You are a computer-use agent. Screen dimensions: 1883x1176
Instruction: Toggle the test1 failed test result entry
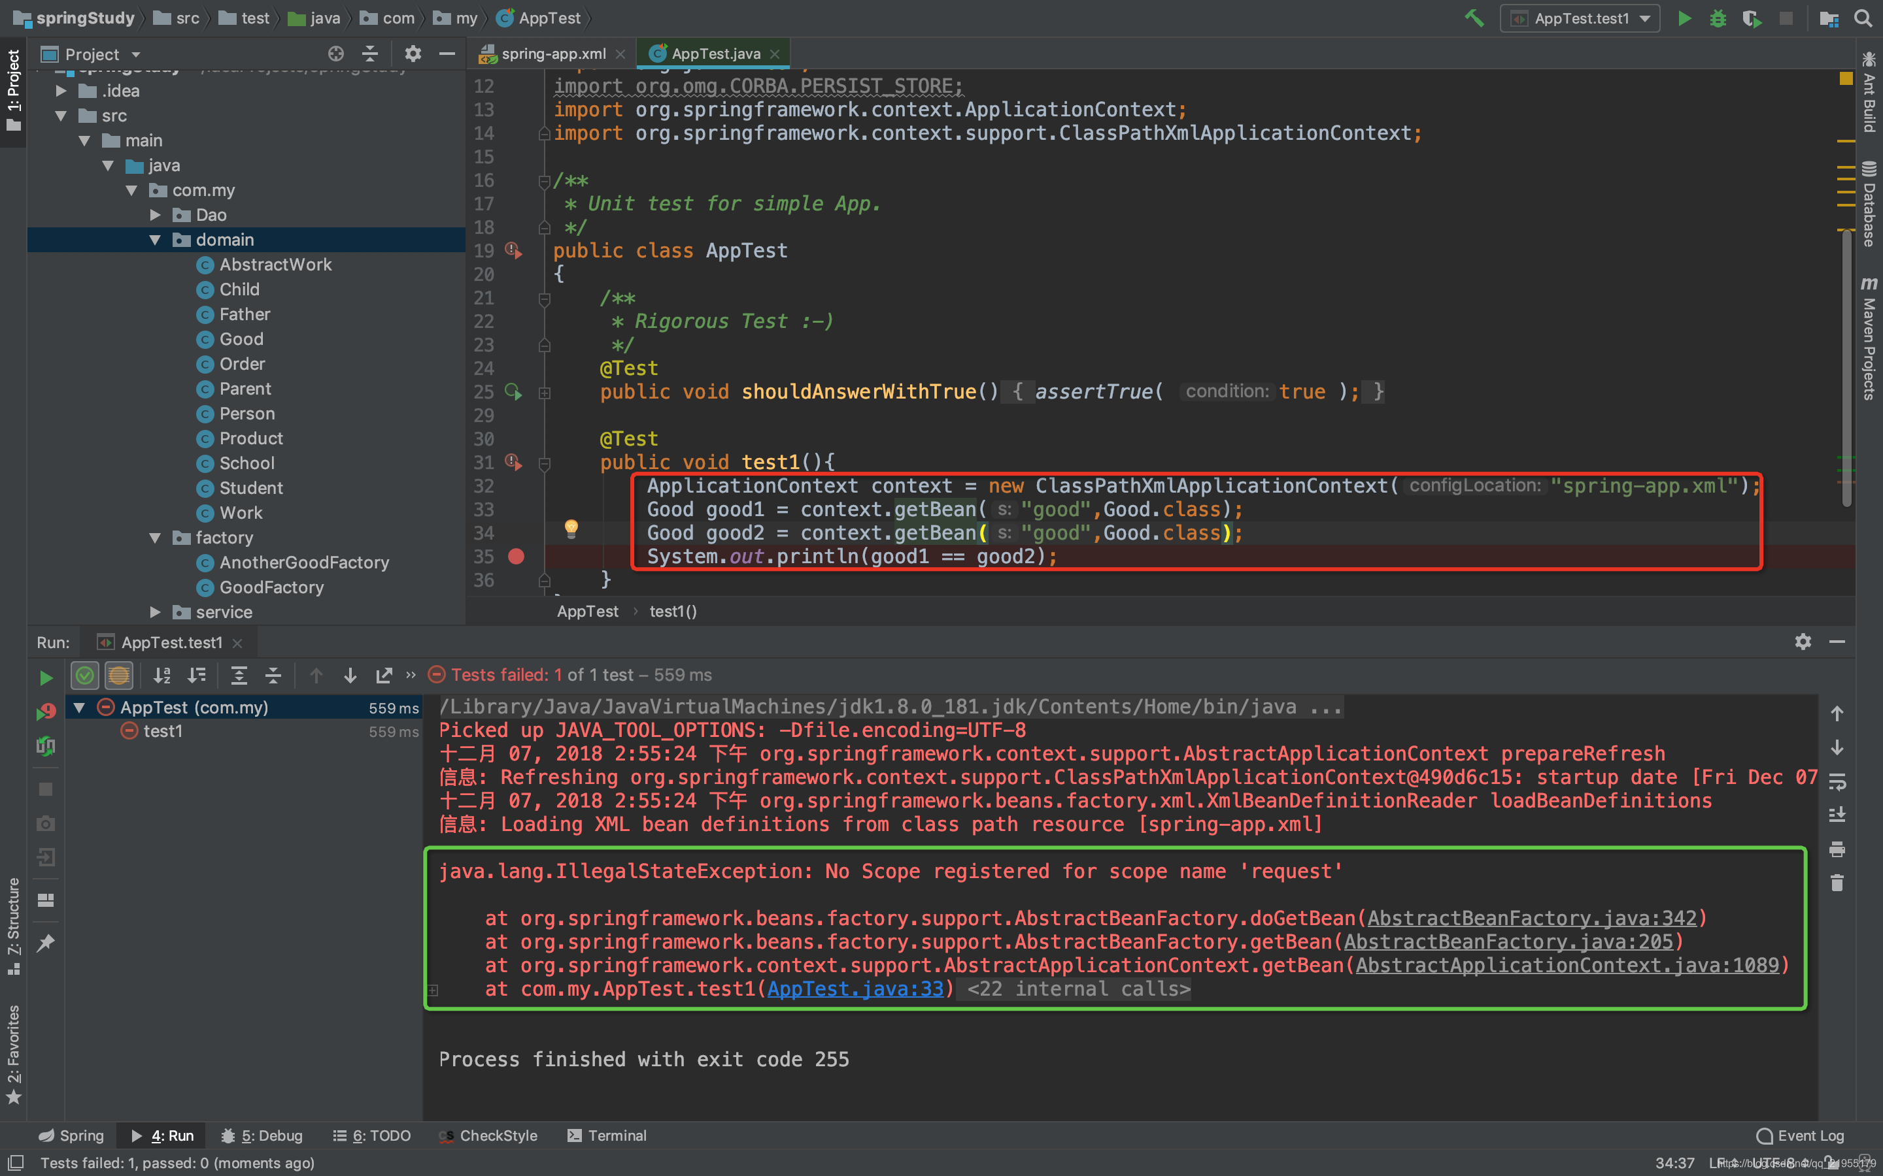(161, 729)
